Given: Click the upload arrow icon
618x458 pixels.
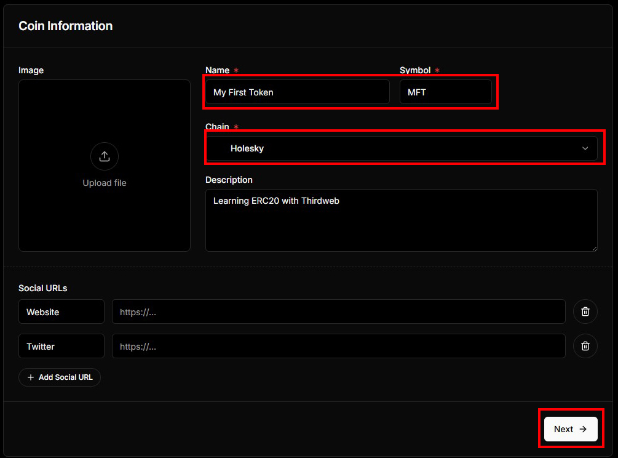Looking at the screenshot, I should tap(105, 156).
